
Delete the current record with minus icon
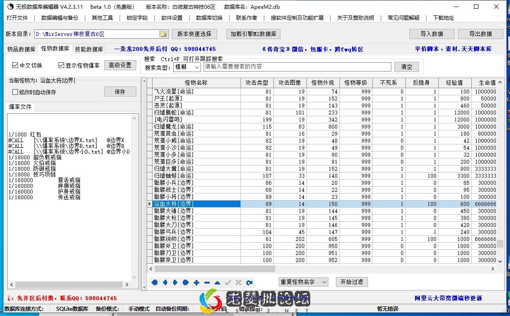point(207,283)
